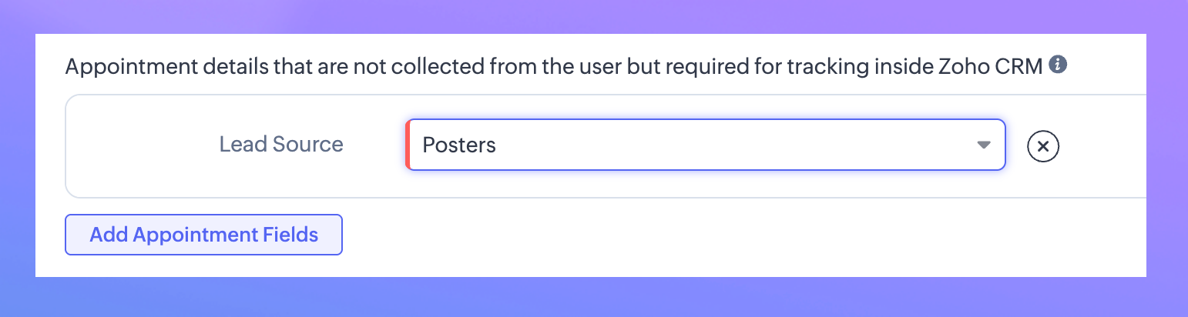This screenshot has height=317, width=1188.
Task: Click the appointment details description text
Action: click(462, 66)
